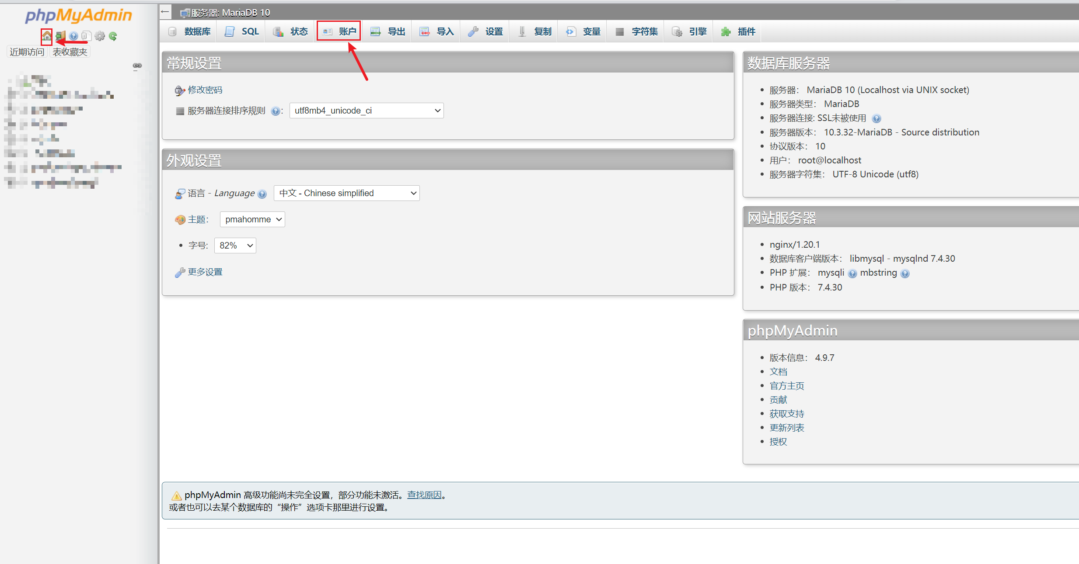Open the 账户 tab
Screen dimensions: 1079x564
[339, 31]
